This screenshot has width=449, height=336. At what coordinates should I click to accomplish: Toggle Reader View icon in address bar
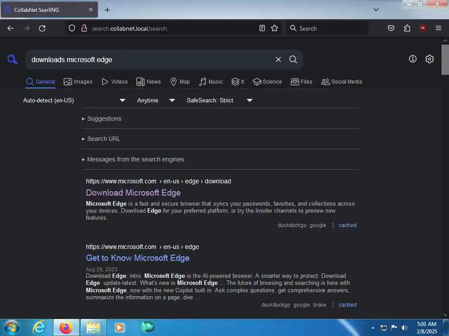(262, 28)
